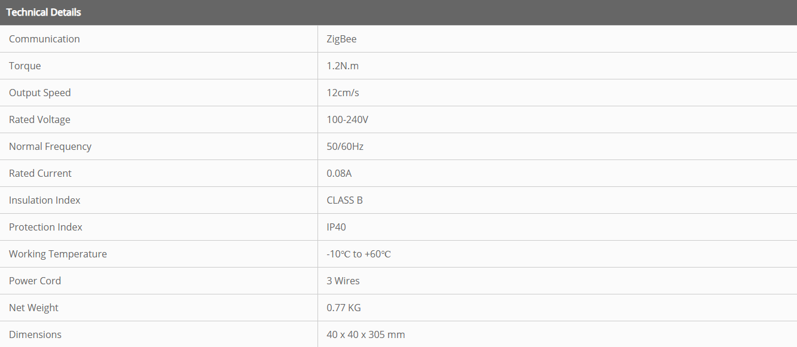This screenshot has height=347, width=797.
Task: Click the Normal Frequency label
Action: (x=50, y=146)
